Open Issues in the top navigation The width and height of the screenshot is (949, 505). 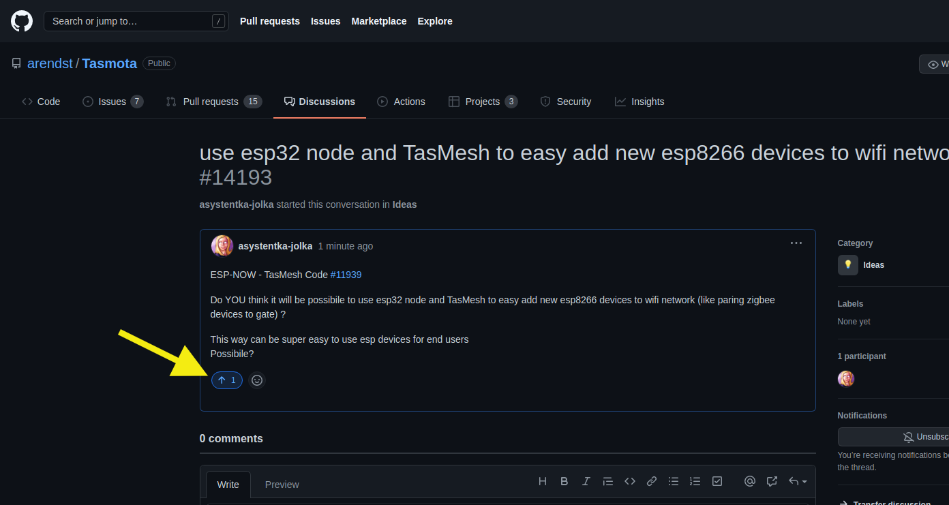click(x=326, y=21)
